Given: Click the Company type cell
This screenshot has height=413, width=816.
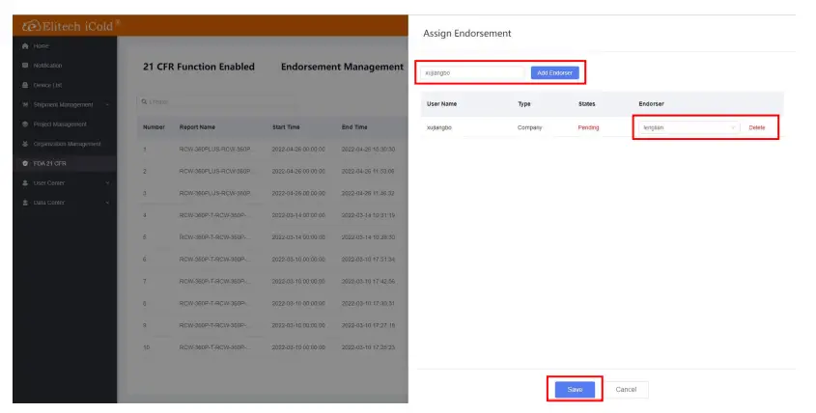Looking at the screenshot, I should (530, 127).
